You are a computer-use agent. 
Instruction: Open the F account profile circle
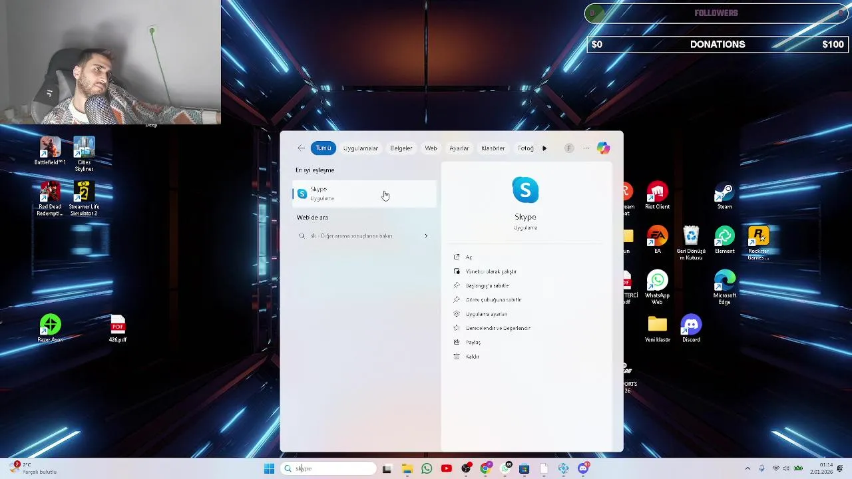569,148
